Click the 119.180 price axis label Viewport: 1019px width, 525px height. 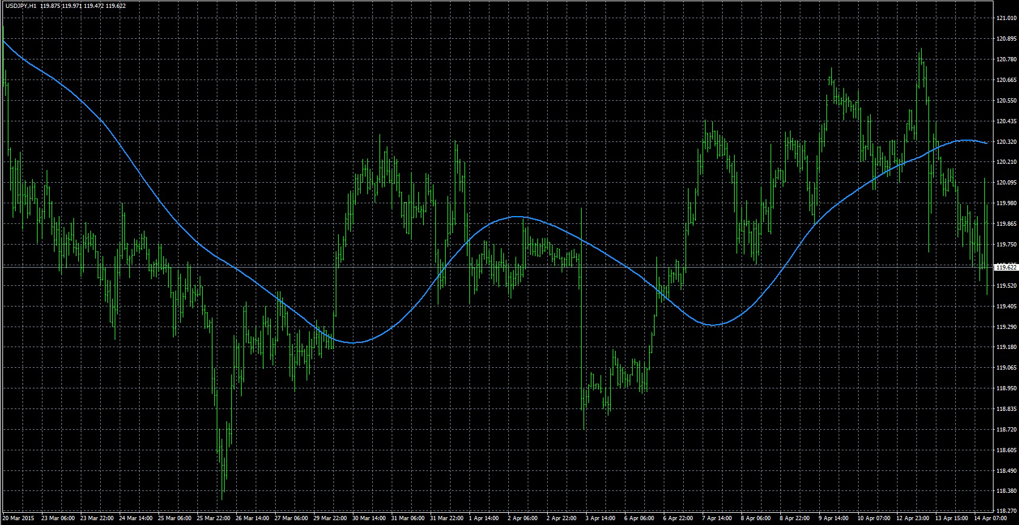[x=1007, y=347]
